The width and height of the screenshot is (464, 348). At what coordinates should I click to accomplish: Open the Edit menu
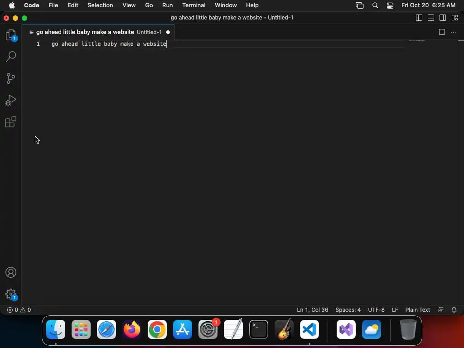(x=72, y=5)
